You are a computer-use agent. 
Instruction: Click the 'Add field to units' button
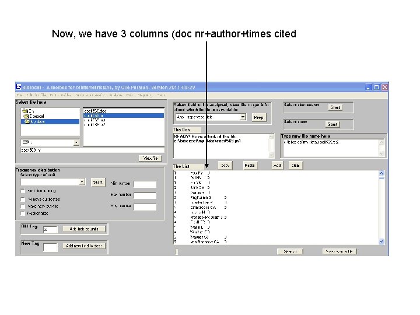pos(84,229)
